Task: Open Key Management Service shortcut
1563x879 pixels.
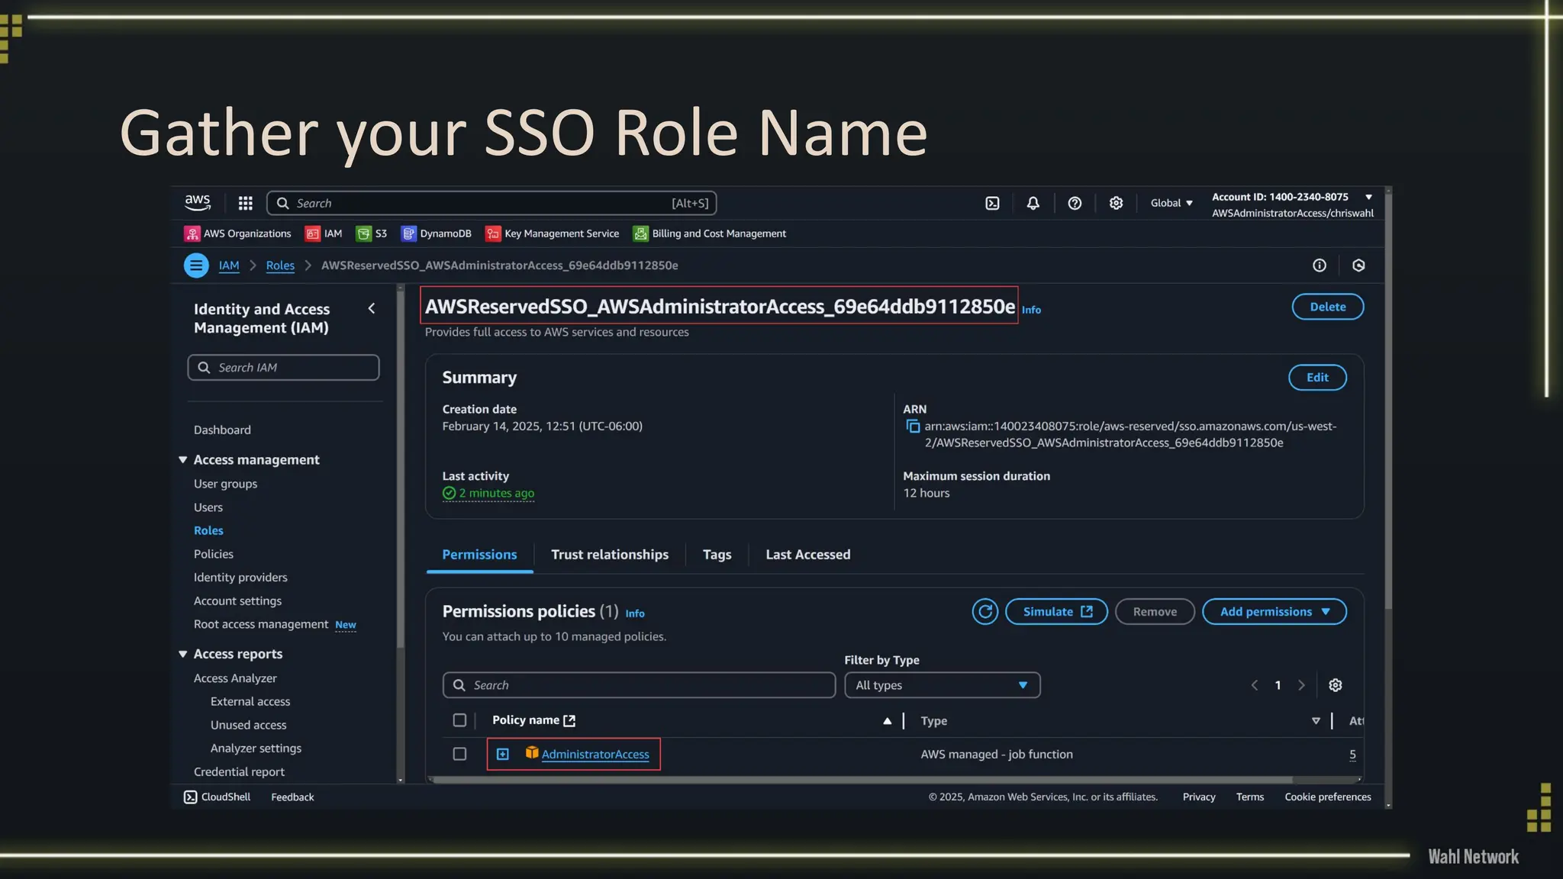Action: pos(553,233)
